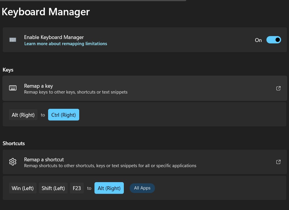Open Remap a key via its launch icon
This screenshot has height=210, width=289.
click(278, 88)
